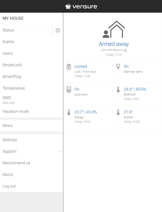Click the house with person alarm icon

coord(114,29)
